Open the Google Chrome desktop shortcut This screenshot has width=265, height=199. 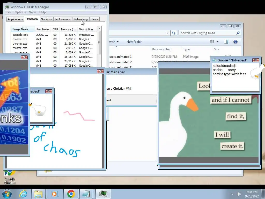tap(10, 178)
